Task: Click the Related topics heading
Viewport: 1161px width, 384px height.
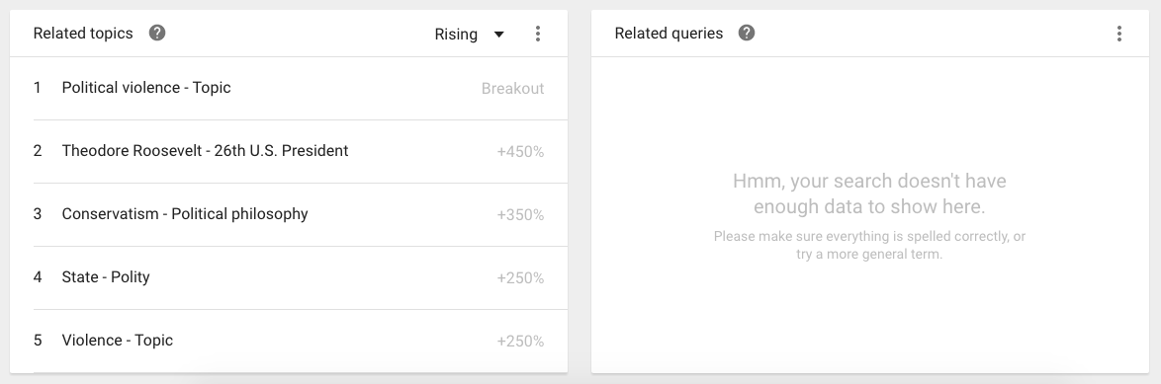Action: point(83,34)
